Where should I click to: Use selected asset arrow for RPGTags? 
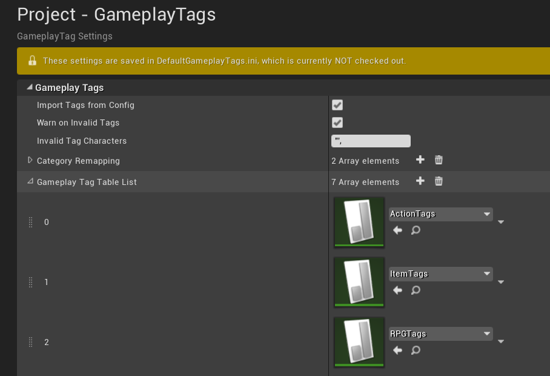pos(397,350)
